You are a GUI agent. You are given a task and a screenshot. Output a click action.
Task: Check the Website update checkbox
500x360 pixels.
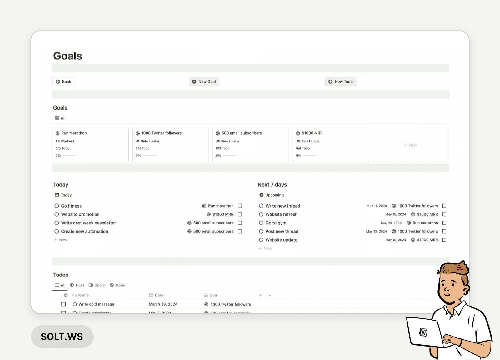444,240
